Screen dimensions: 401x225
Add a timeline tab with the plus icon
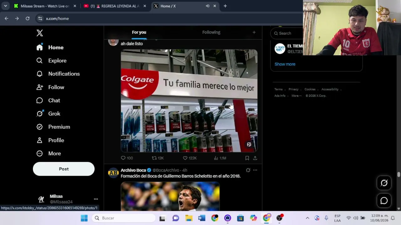click(254, 32)
